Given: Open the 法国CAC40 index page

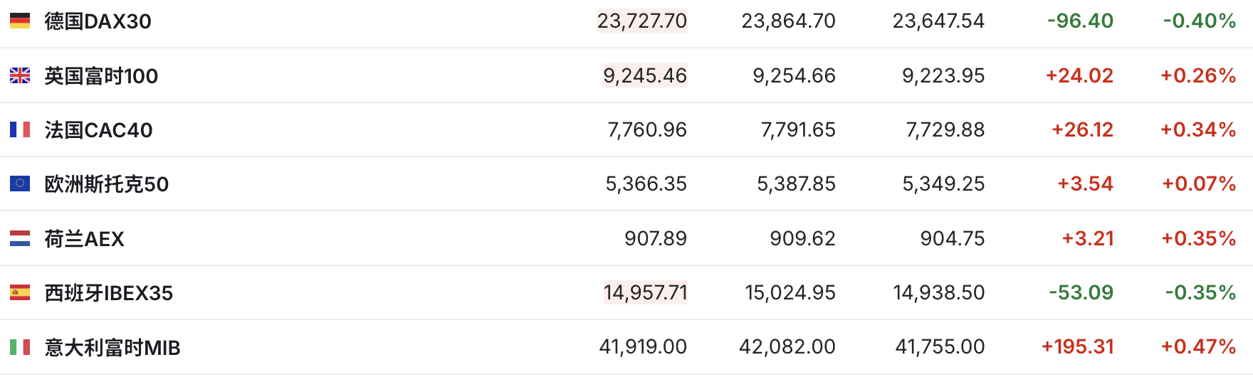Looking at the screenshot, I should click(x=98, y=130).
